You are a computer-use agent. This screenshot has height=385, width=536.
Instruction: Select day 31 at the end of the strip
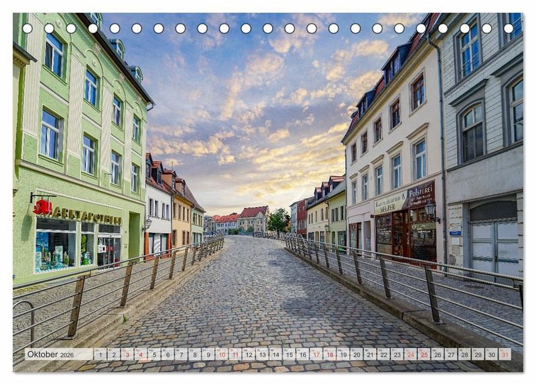tap(505, 354)
